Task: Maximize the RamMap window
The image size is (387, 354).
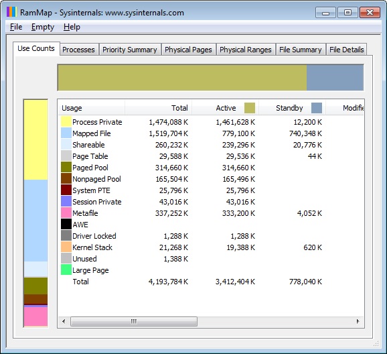Action: 347,13
